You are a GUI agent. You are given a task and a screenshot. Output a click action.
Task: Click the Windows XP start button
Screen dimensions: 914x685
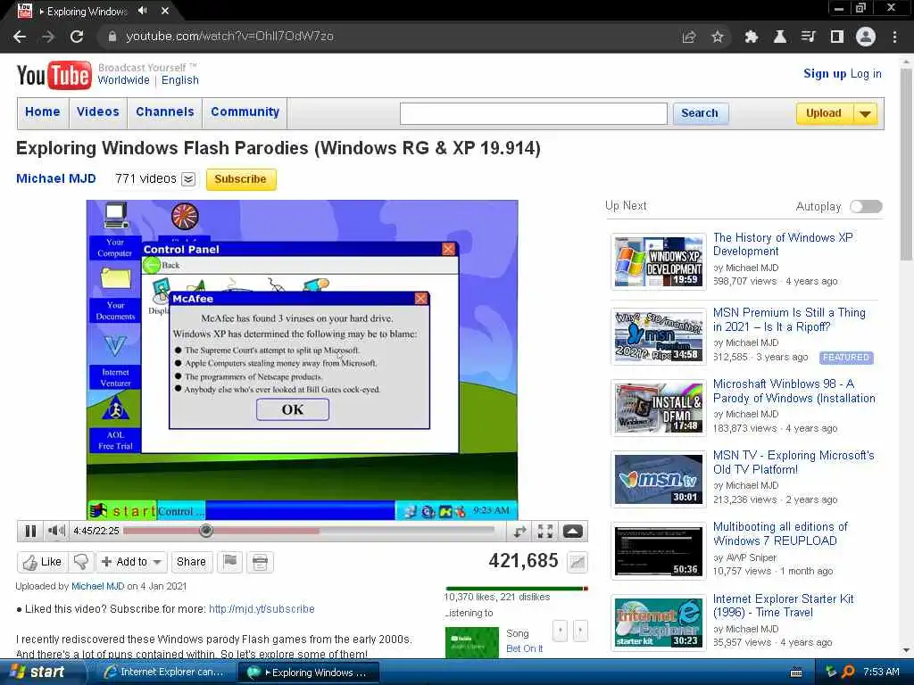pos(41,672)
